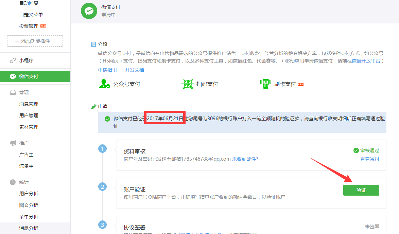Click the WeChat Pay chat icon in sidebar
The image size is (399, 234).
pos(13,76)
